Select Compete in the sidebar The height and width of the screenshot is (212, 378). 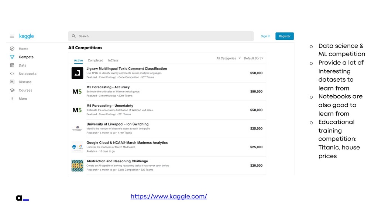point(26,57)
